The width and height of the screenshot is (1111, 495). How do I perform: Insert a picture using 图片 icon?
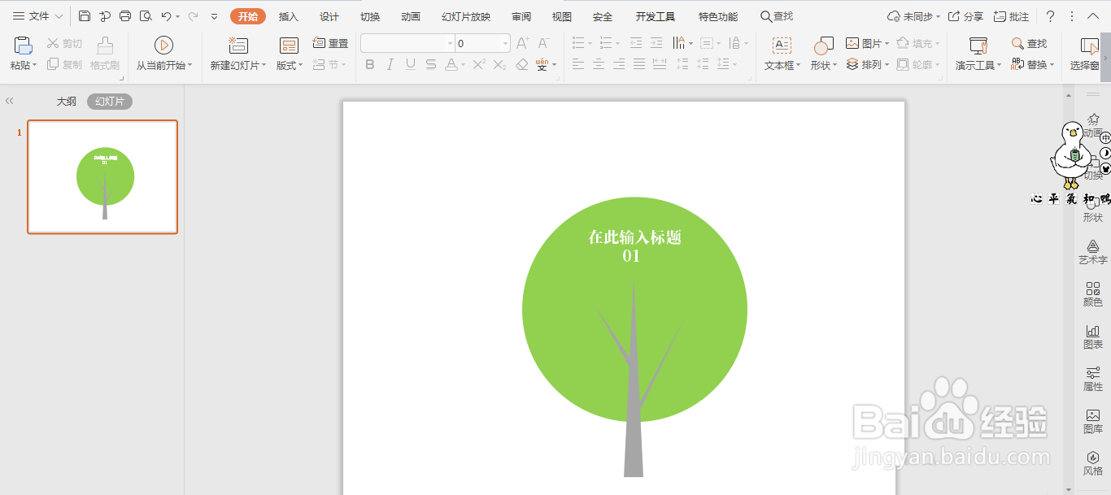[865, 42]
